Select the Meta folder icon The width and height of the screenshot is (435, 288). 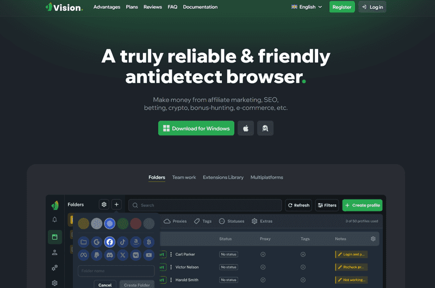click(x=84, y=255)
